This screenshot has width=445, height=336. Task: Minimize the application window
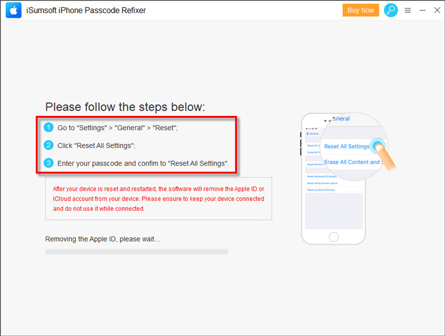[422, 10]
